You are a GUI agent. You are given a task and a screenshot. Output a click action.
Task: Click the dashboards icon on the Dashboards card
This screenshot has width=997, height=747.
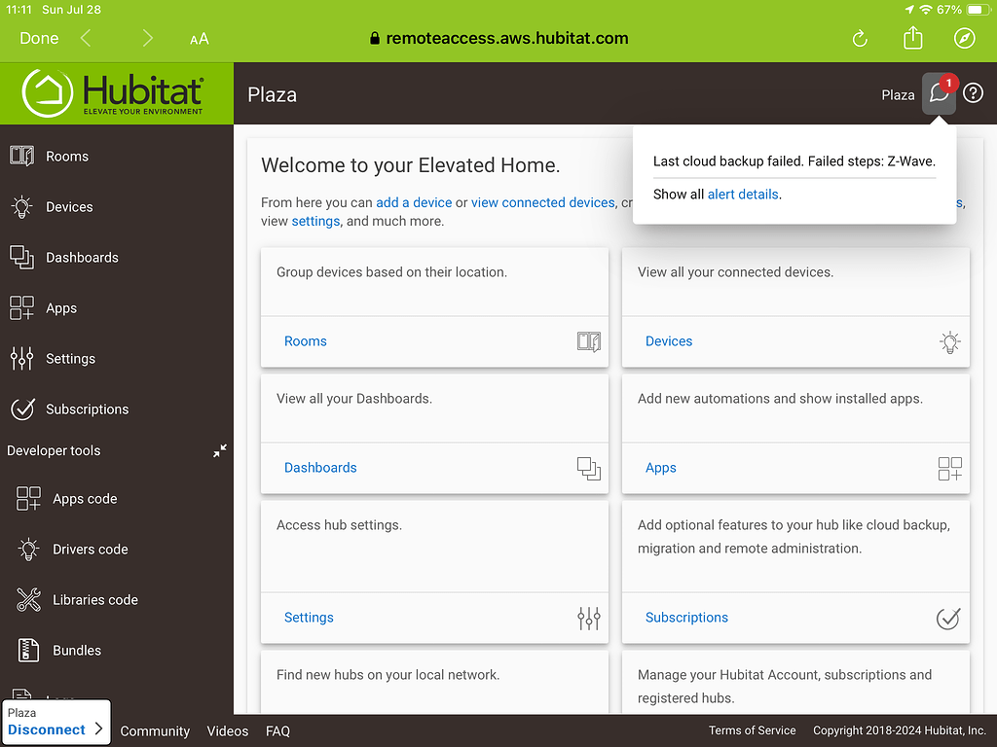tap(588, 468)
